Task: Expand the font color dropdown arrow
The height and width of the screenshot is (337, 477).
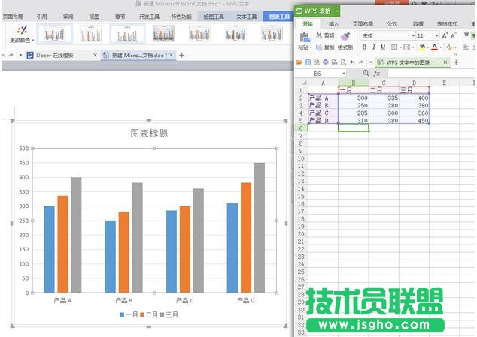Action: tap(441, 47)
